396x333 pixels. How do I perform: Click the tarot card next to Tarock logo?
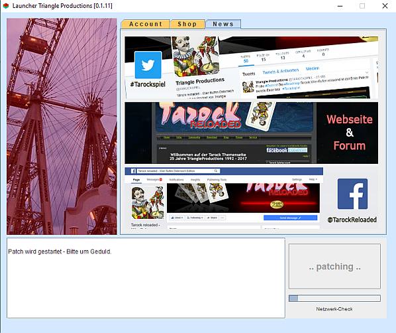[260, 115]
